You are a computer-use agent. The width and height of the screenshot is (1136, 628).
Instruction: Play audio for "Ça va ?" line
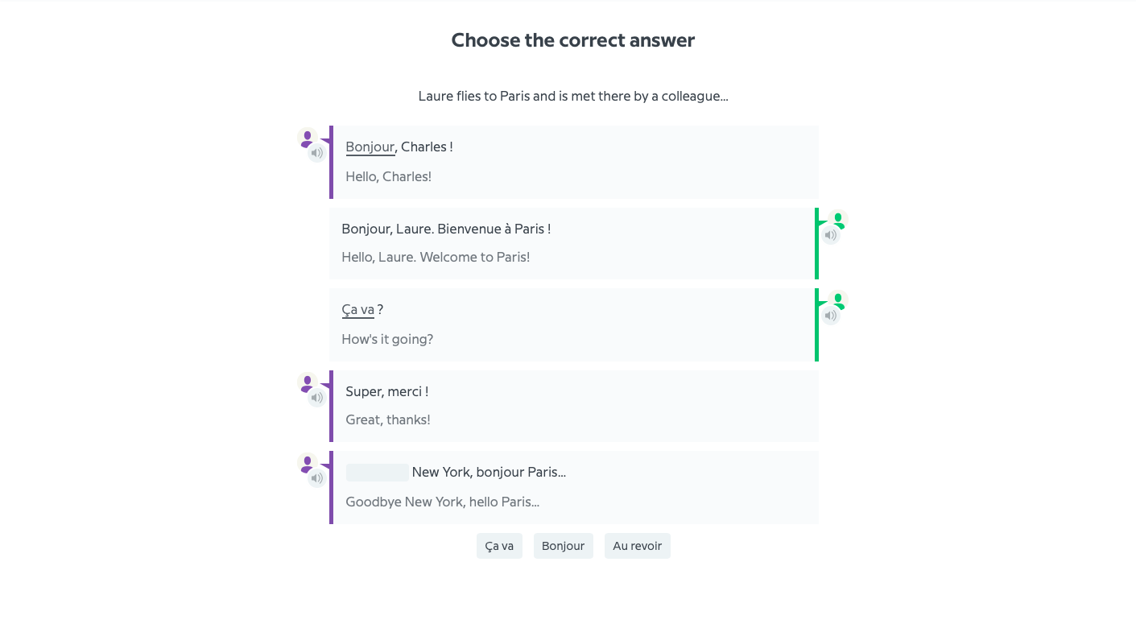(830, 316)
